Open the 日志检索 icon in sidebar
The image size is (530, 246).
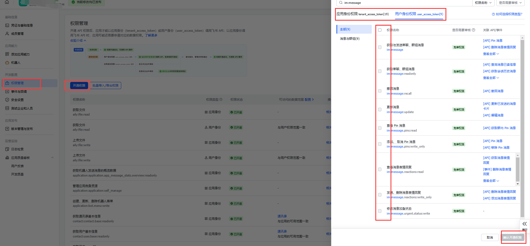tap(7, 149)
